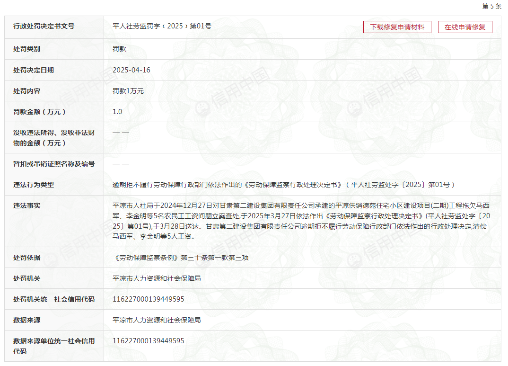This screenshot has height=366, width=508.
Task: Click the 下载修复申请材料 button
Action: 397,27
